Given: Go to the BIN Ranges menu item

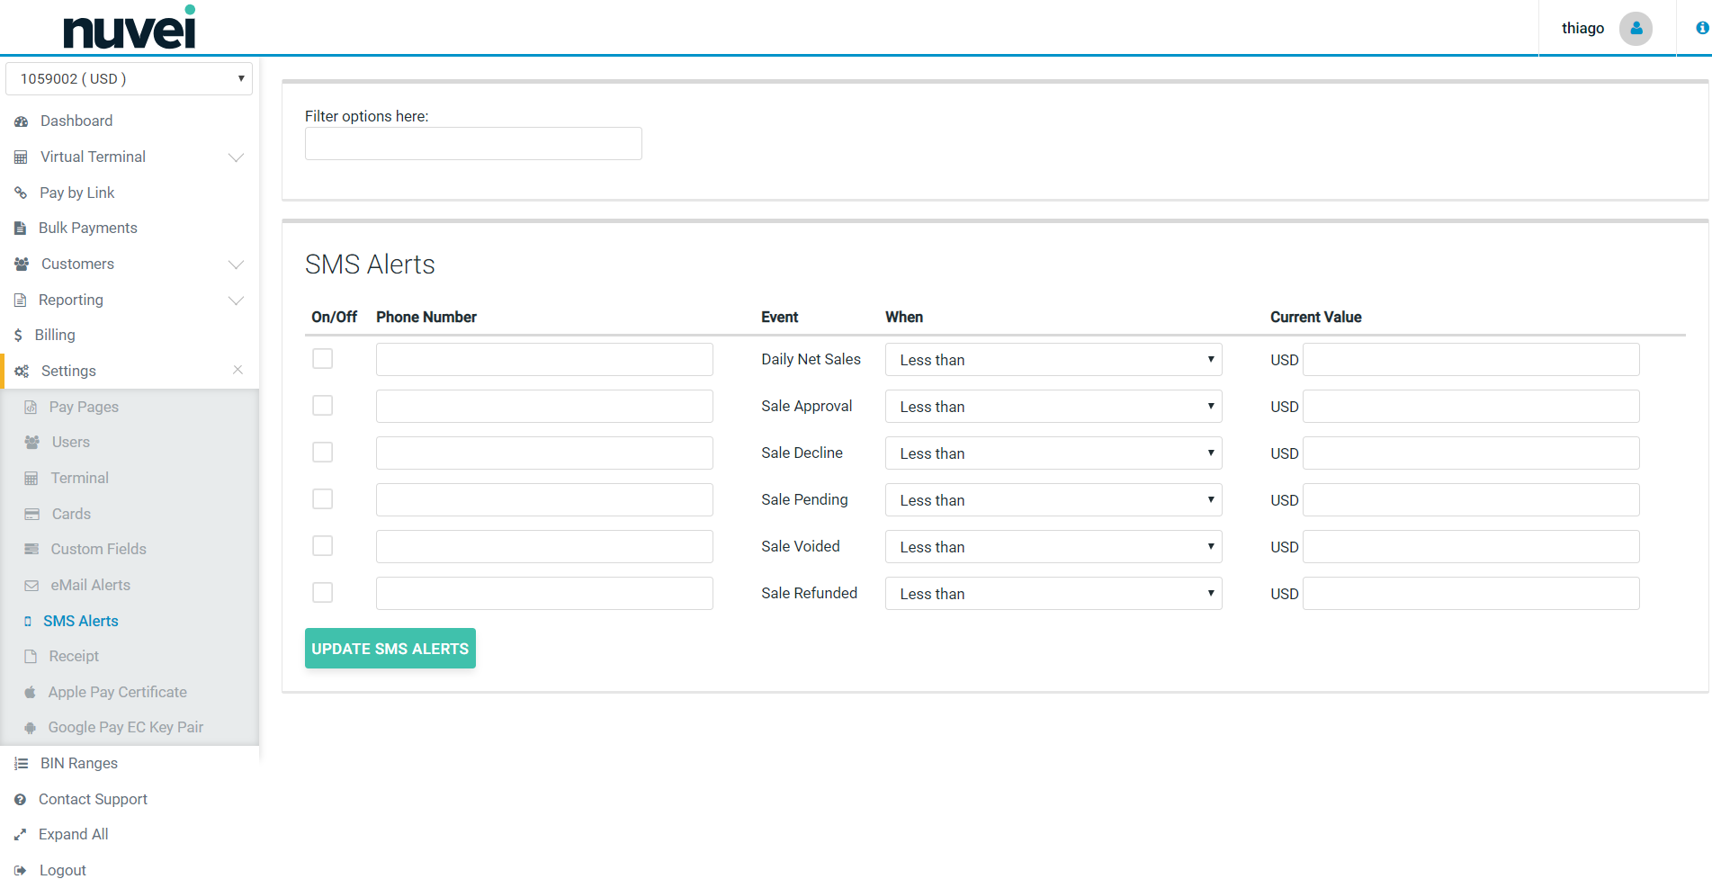Looking at the screenshot, I should pos(78,763).
